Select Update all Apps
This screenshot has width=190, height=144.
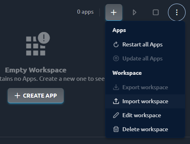tap(145, 58)
